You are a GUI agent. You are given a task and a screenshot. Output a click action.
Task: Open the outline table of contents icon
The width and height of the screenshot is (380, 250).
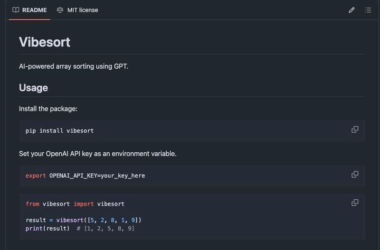368,10
